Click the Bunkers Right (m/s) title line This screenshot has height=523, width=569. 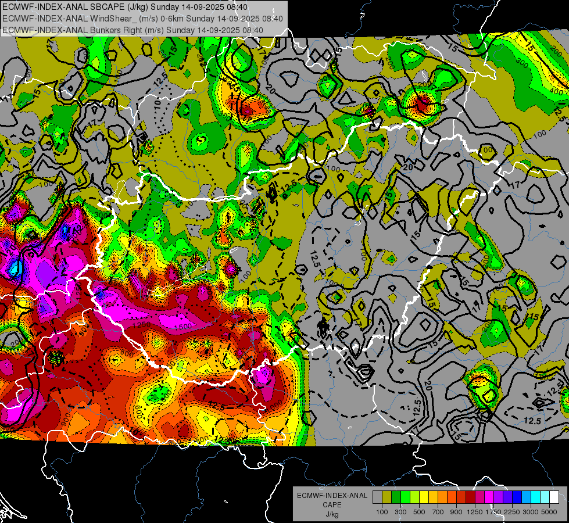[x=133, y=30]
